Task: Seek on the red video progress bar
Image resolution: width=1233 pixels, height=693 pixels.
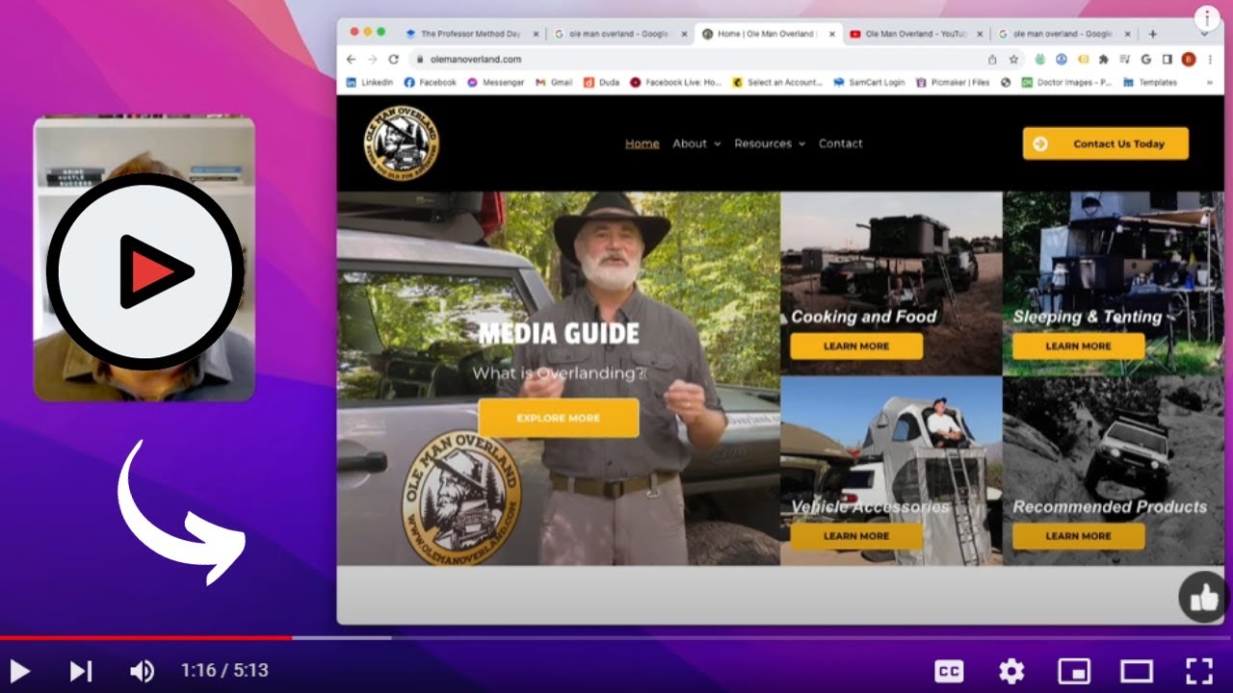Action: 146,637
